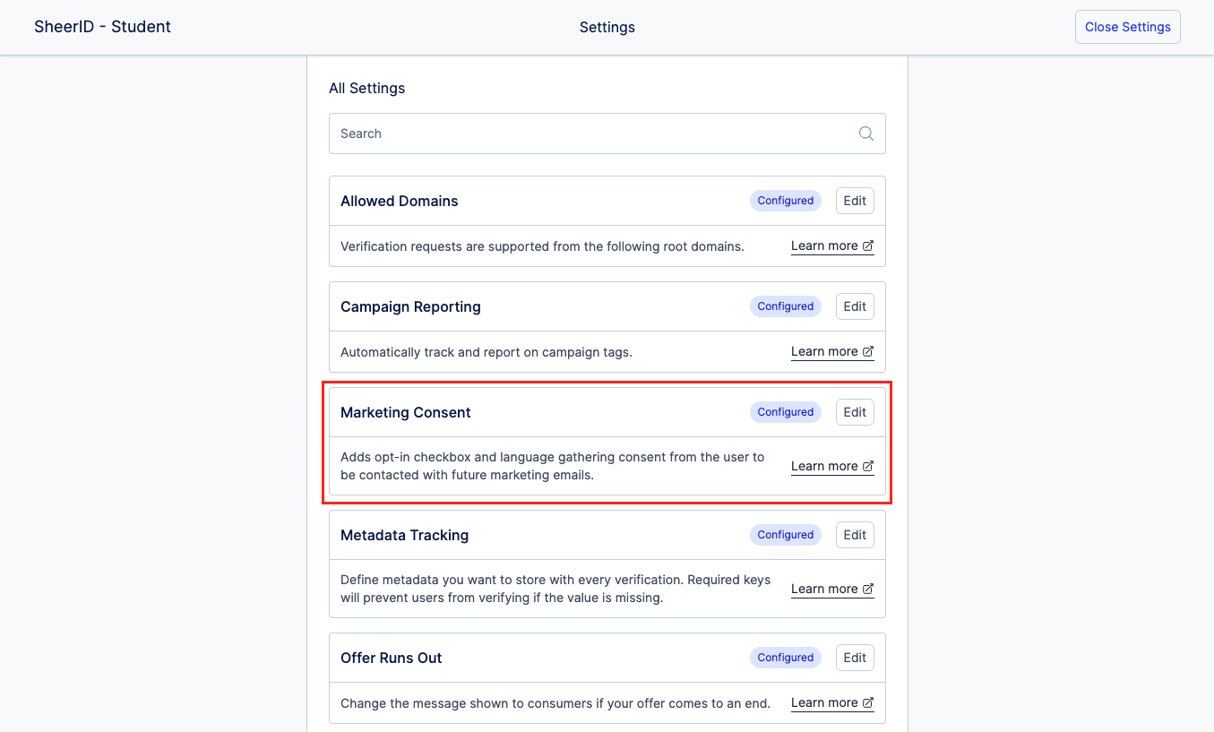The height and width of the screenshot is (732, 1214).
Task: Click external link icon for Marketing Consent
Action: pos(868,466)
